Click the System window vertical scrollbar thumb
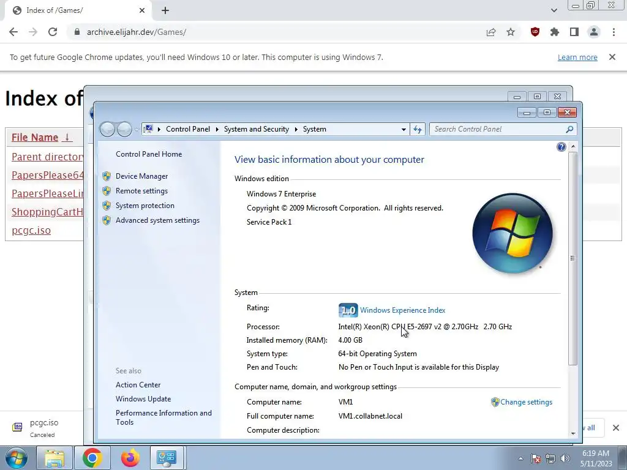The image size is (627, 470). click(573, 258)
